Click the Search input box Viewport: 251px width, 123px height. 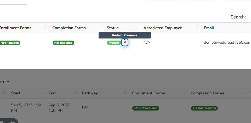click(x=249, y=17)
